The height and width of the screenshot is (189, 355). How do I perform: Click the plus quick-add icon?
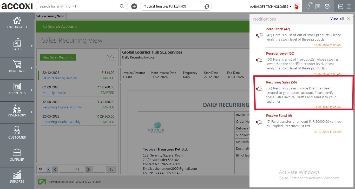click(134, 6)
